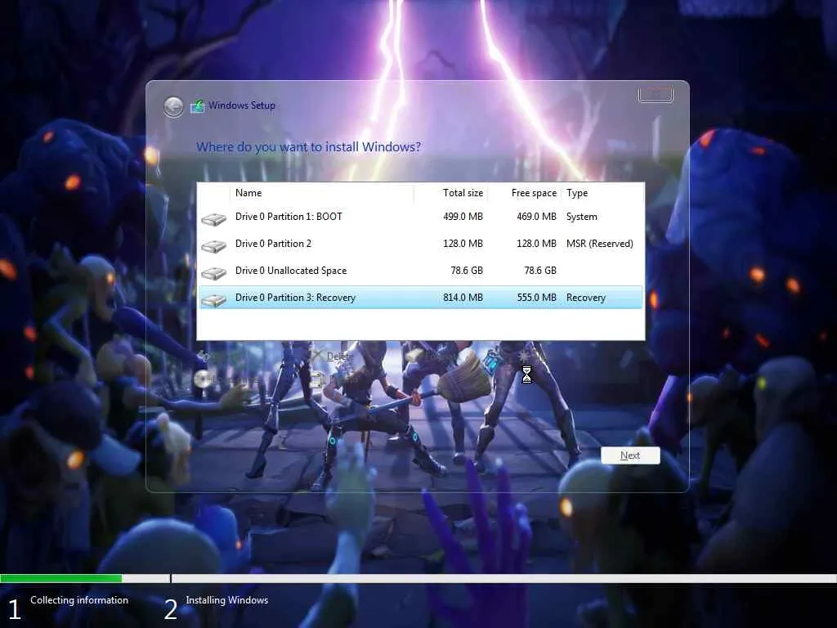Viewport: 837px width, 628px height.
Task: Click the System type cell
Action: click(582, 217)
